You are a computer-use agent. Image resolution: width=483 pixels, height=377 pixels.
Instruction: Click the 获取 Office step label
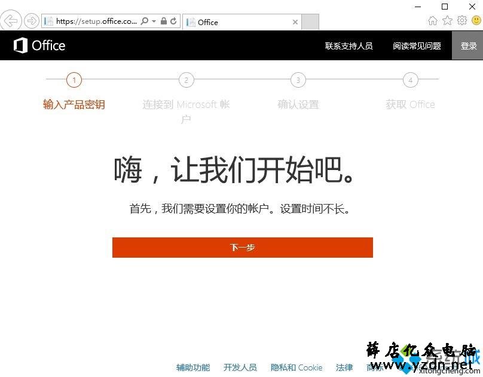410,104
